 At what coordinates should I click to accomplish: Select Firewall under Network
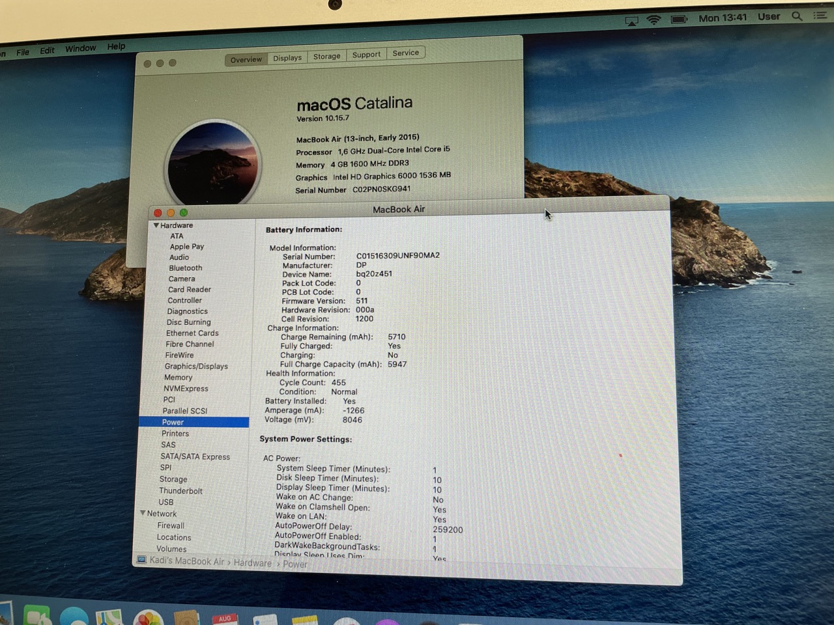click(171, 525)
